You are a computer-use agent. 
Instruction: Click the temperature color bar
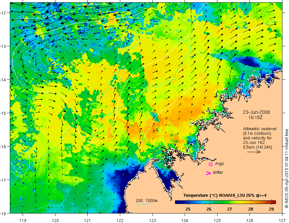(x=225, y=202)
